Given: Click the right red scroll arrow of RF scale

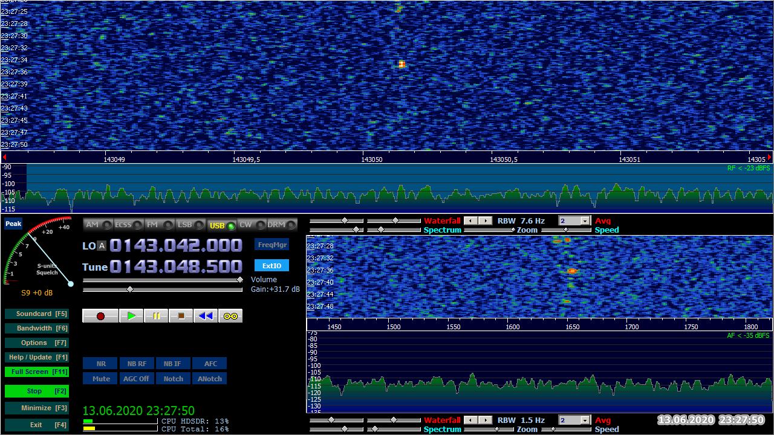Looking at the screenshot, I should point(770,156).
